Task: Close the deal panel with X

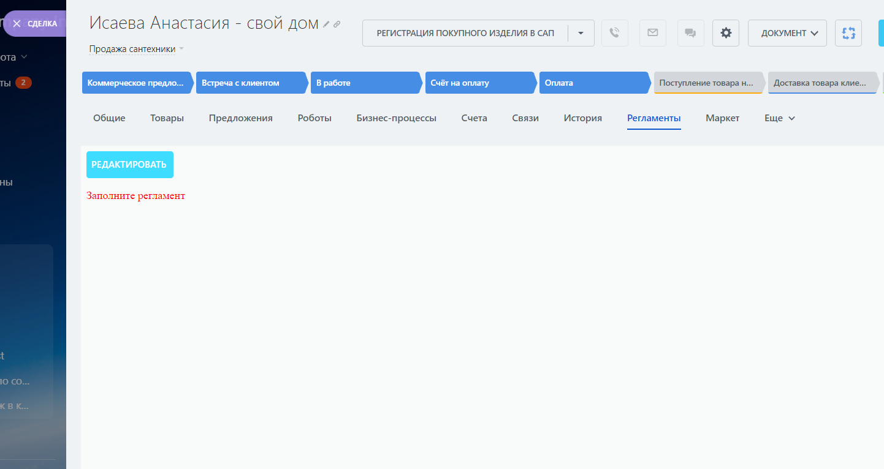Action: point(17,24)
